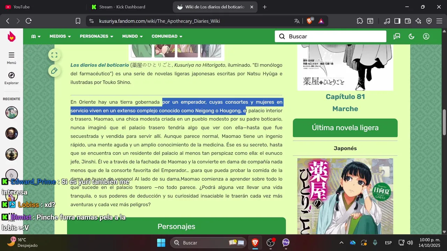Open the wiki discussions chat icon

[x=397, y=36]
